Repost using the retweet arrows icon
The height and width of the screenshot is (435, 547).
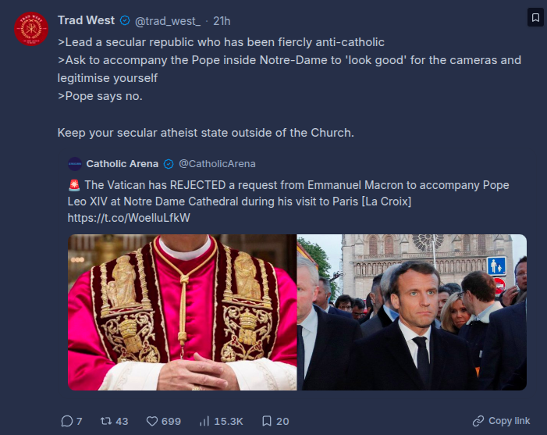coord(105,421)
